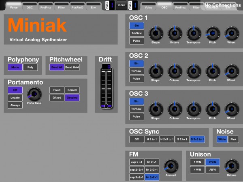The height and width of the screenshot is (182, 243).
Task: Set OSC 2 waveform to Sin
Action: (x=136, y=63)
